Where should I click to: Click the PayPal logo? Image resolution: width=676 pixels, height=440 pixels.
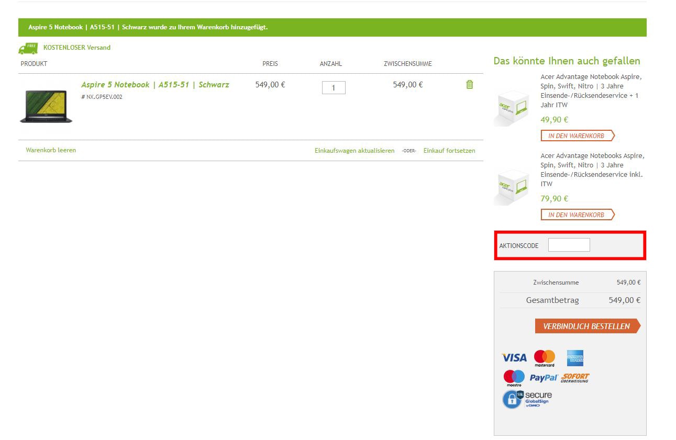point(544,378)
